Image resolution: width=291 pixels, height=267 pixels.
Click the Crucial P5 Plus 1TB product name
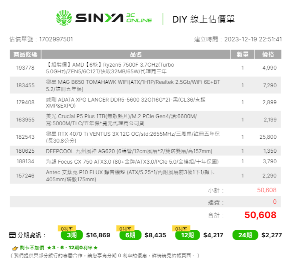pyautogui.click(x=121, y=120)
